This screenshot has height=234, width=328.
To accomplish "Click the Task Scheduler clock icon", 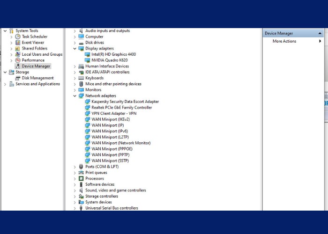I will click(18, 37).
